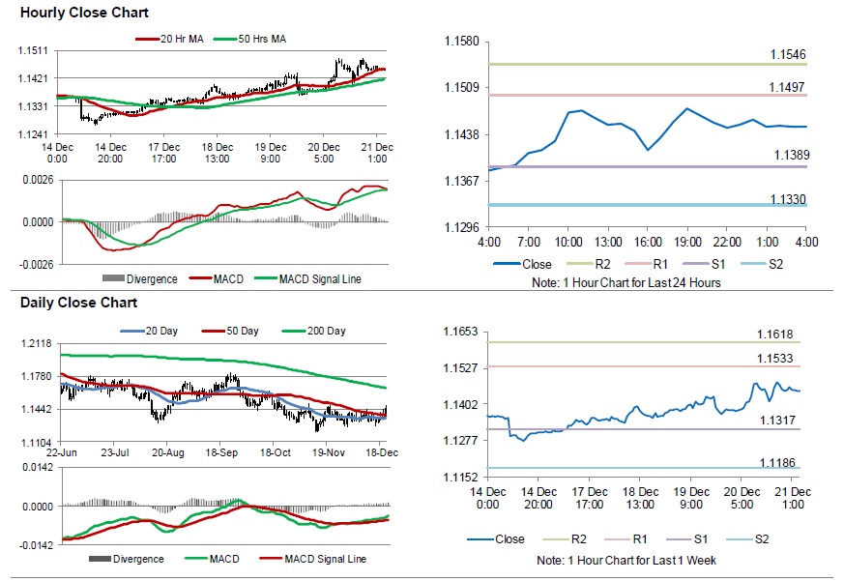Click the 20 Hr MA legend swatch
Image resolution: width=844 pixels, height=581 pixels.
(x=147, y=40)
